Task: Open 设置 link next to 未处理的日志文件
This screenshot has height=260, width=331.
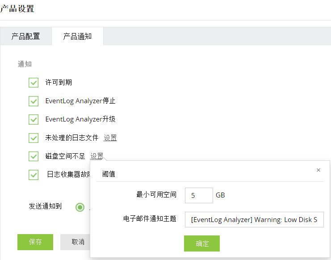Action: (x=110, y=138)
